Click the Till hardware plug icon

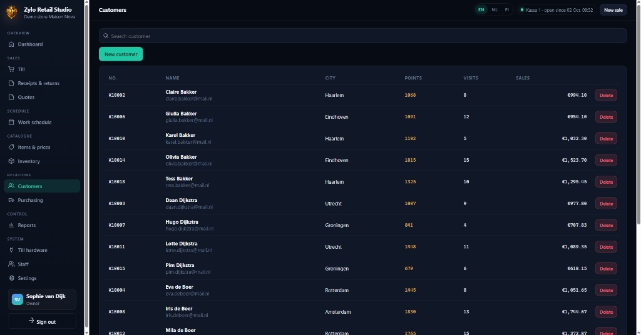click(11, 250)
